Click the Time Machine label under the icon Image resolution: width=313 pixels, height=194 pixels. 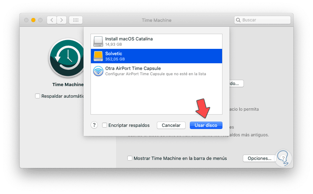68,85
